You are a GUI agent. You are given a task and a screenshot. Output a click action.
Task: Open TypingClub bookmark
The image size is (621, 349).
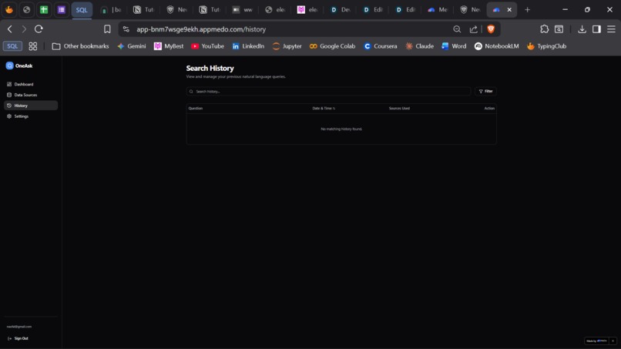[x=546, y=46]
